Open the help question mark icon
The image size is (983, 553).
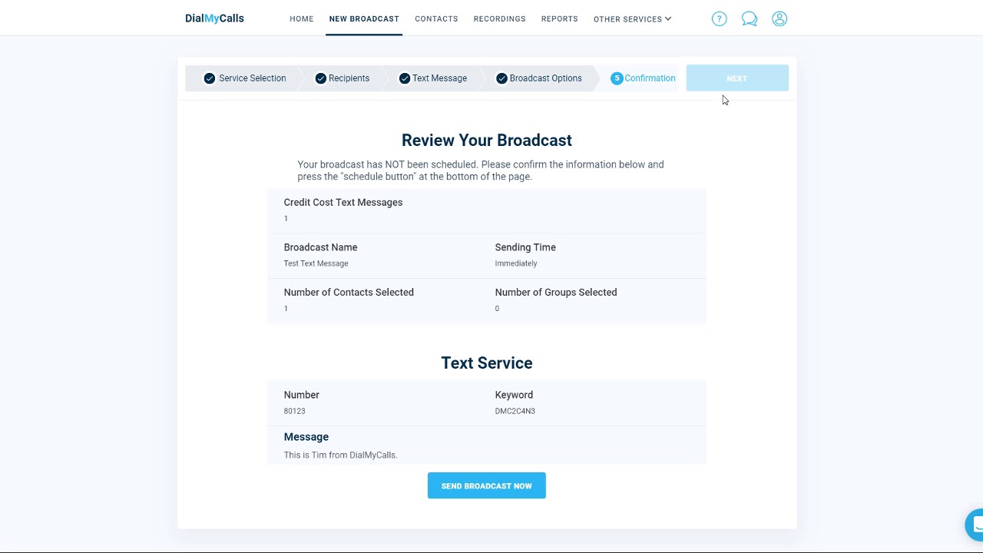click(719, 19)
